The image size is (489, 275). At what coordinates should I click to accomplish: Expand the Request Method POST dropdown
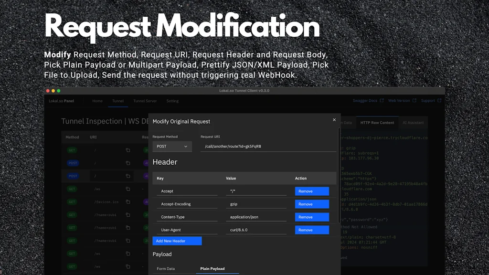point(172,147)
